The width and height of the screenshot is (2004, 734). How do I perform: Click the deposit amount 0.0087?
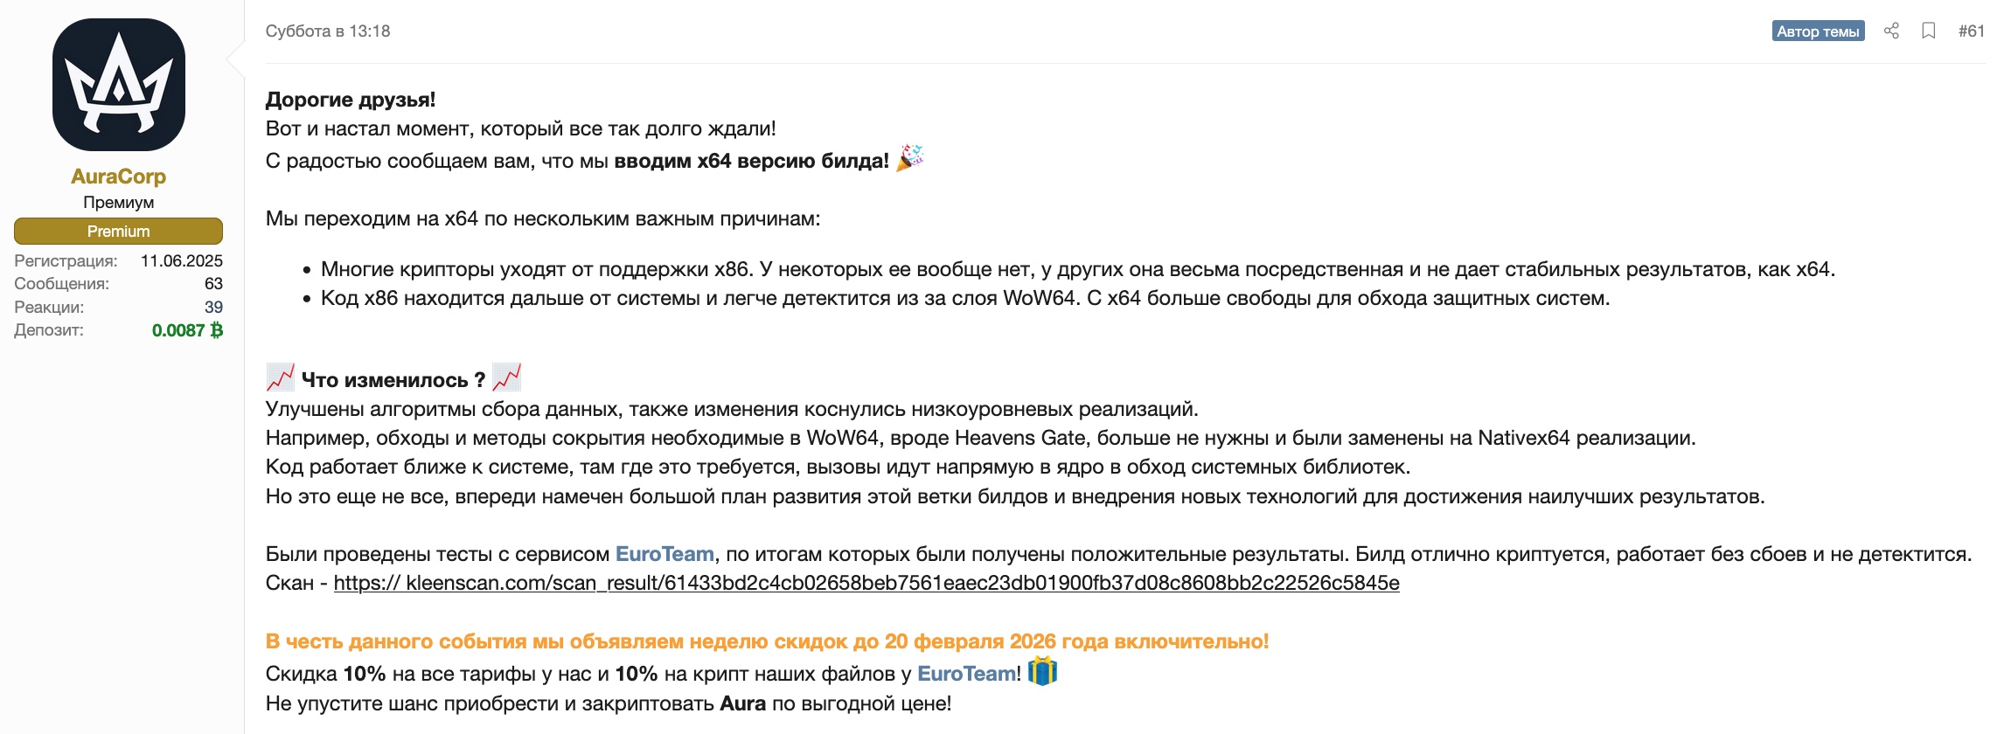pyautogui.click(x=178, y=330)
